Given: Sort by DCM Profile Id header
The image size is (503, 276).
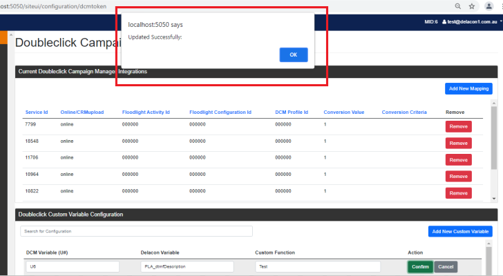Looking at the screenshot, I should coord(292,112).
